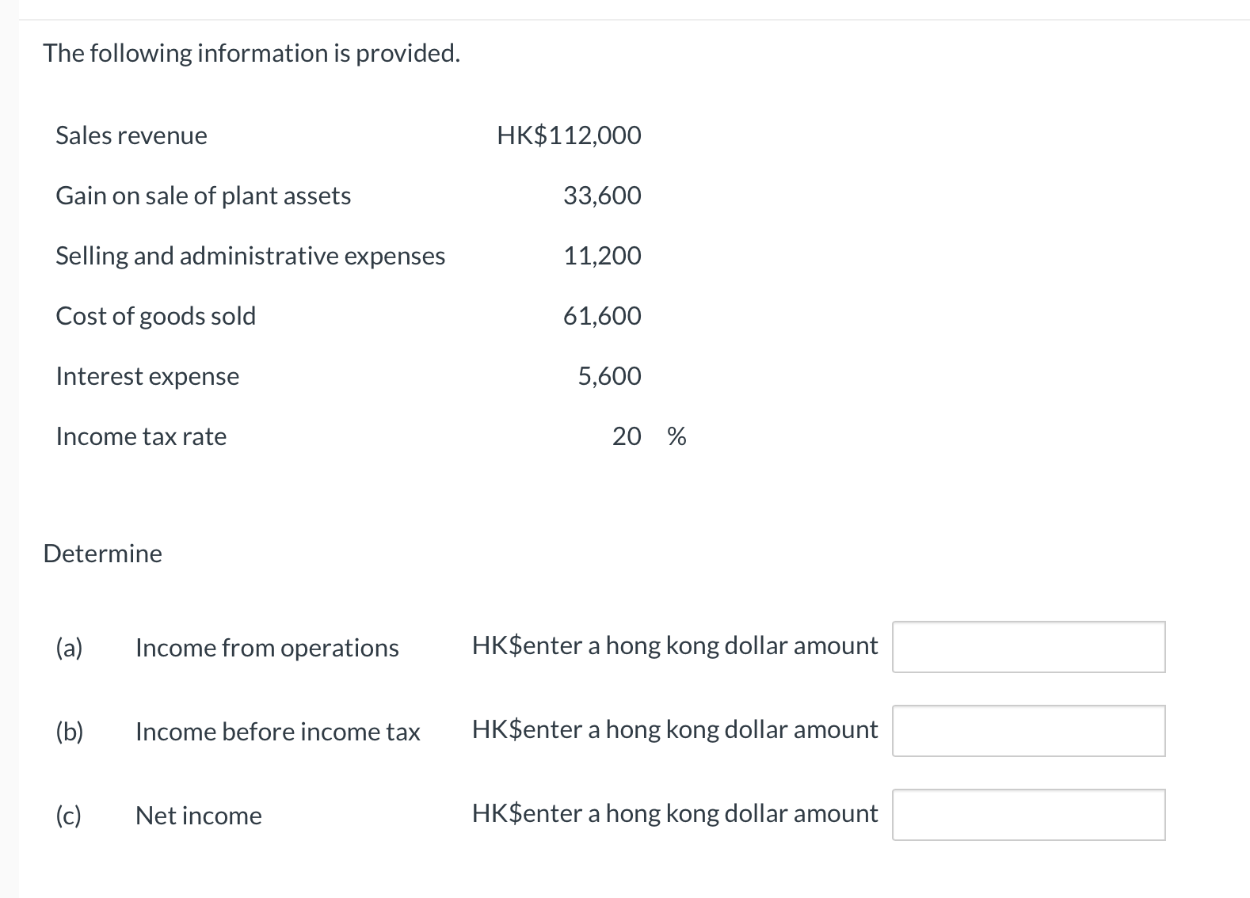Select the HK$112,000 amount
Image resolution: width=1250 pixels, height=898 pixels.
pos(569,135)
